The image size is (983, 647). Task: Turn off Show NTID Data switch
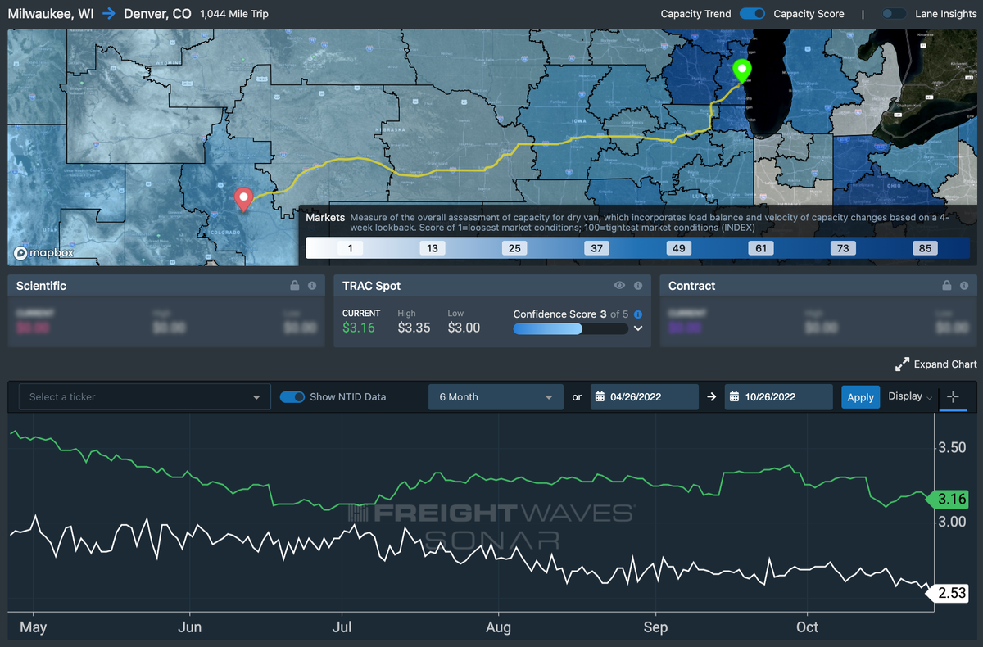292,397
